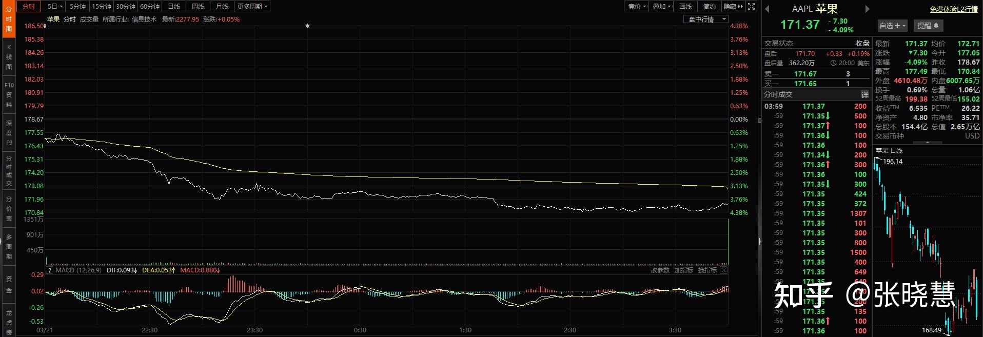
Task: Click the expand arrow below 交易币种
Action: 928,142
